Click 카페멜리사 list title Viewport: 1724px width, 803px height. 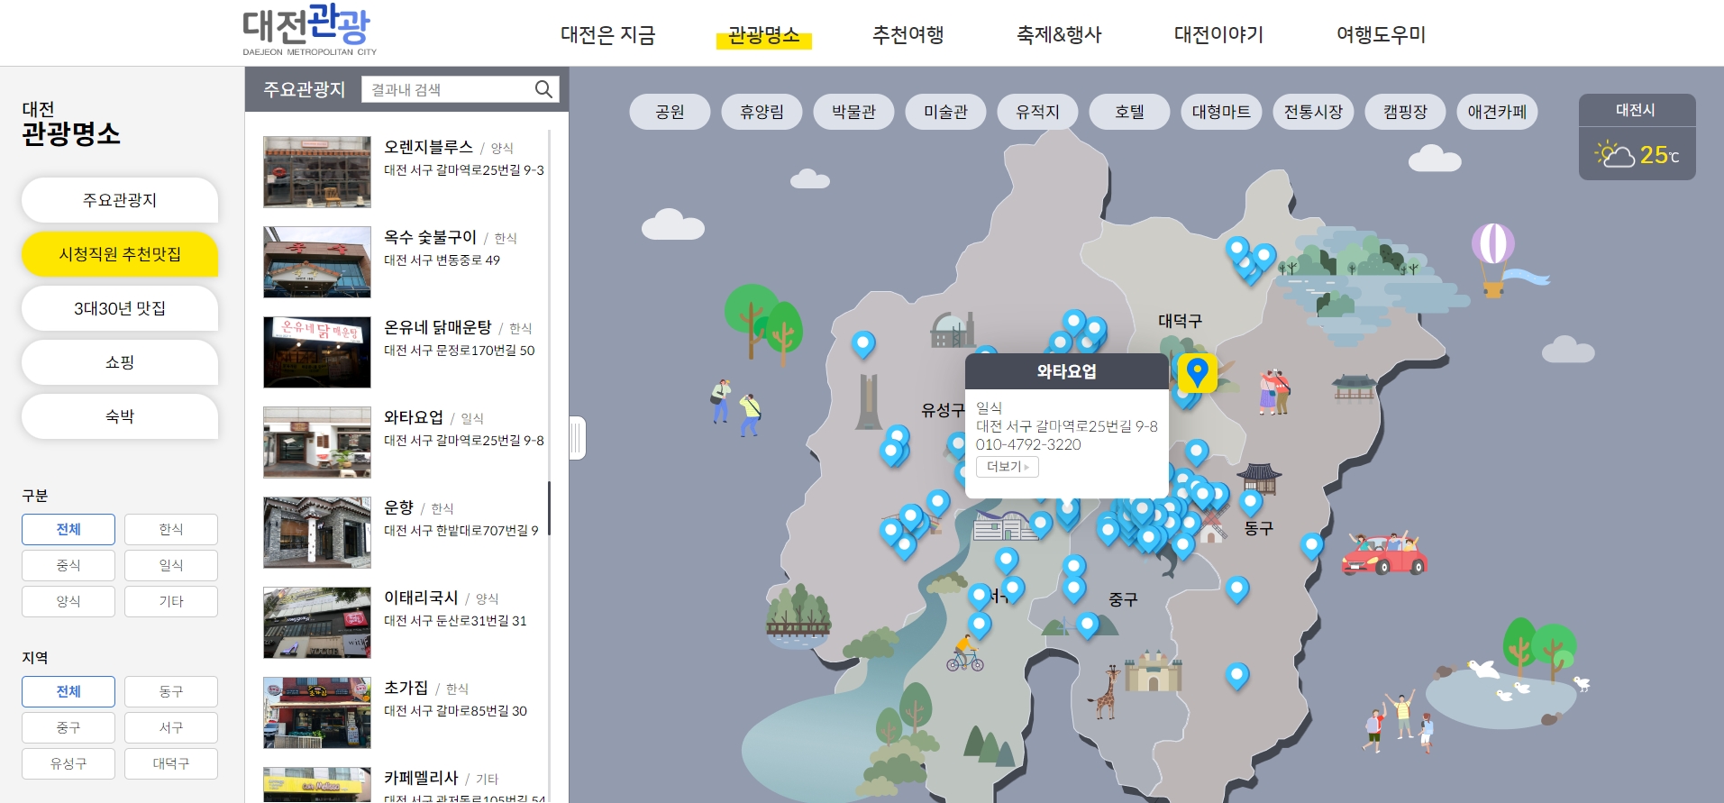pyautogui.click(x=421, y=778)
